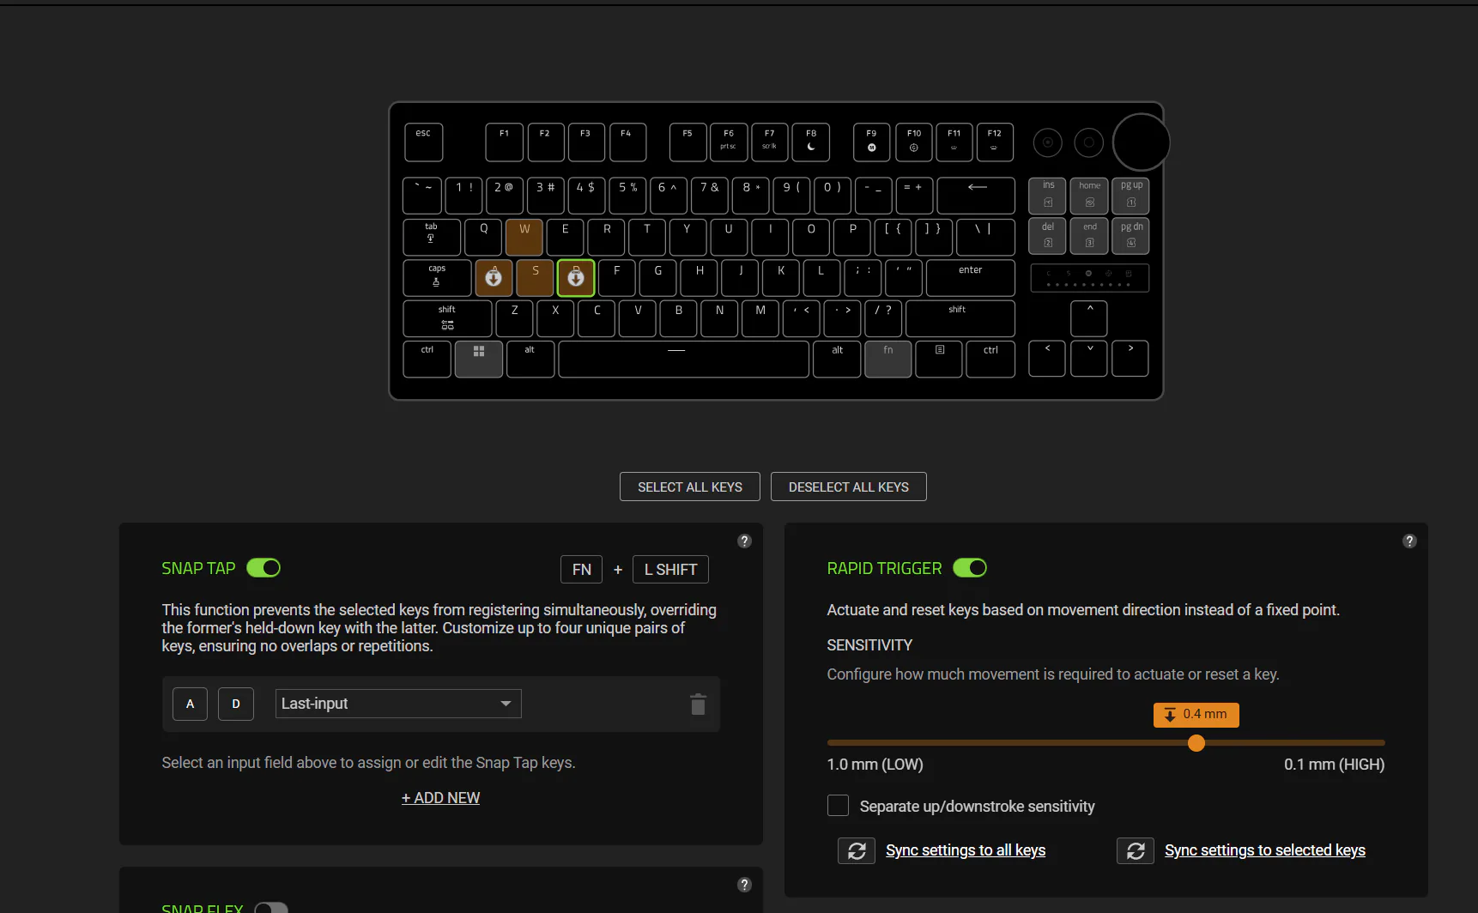Select the caps lock key
Image resolution: width=1478 pixels, height=913 pixels.
(437, 278)
